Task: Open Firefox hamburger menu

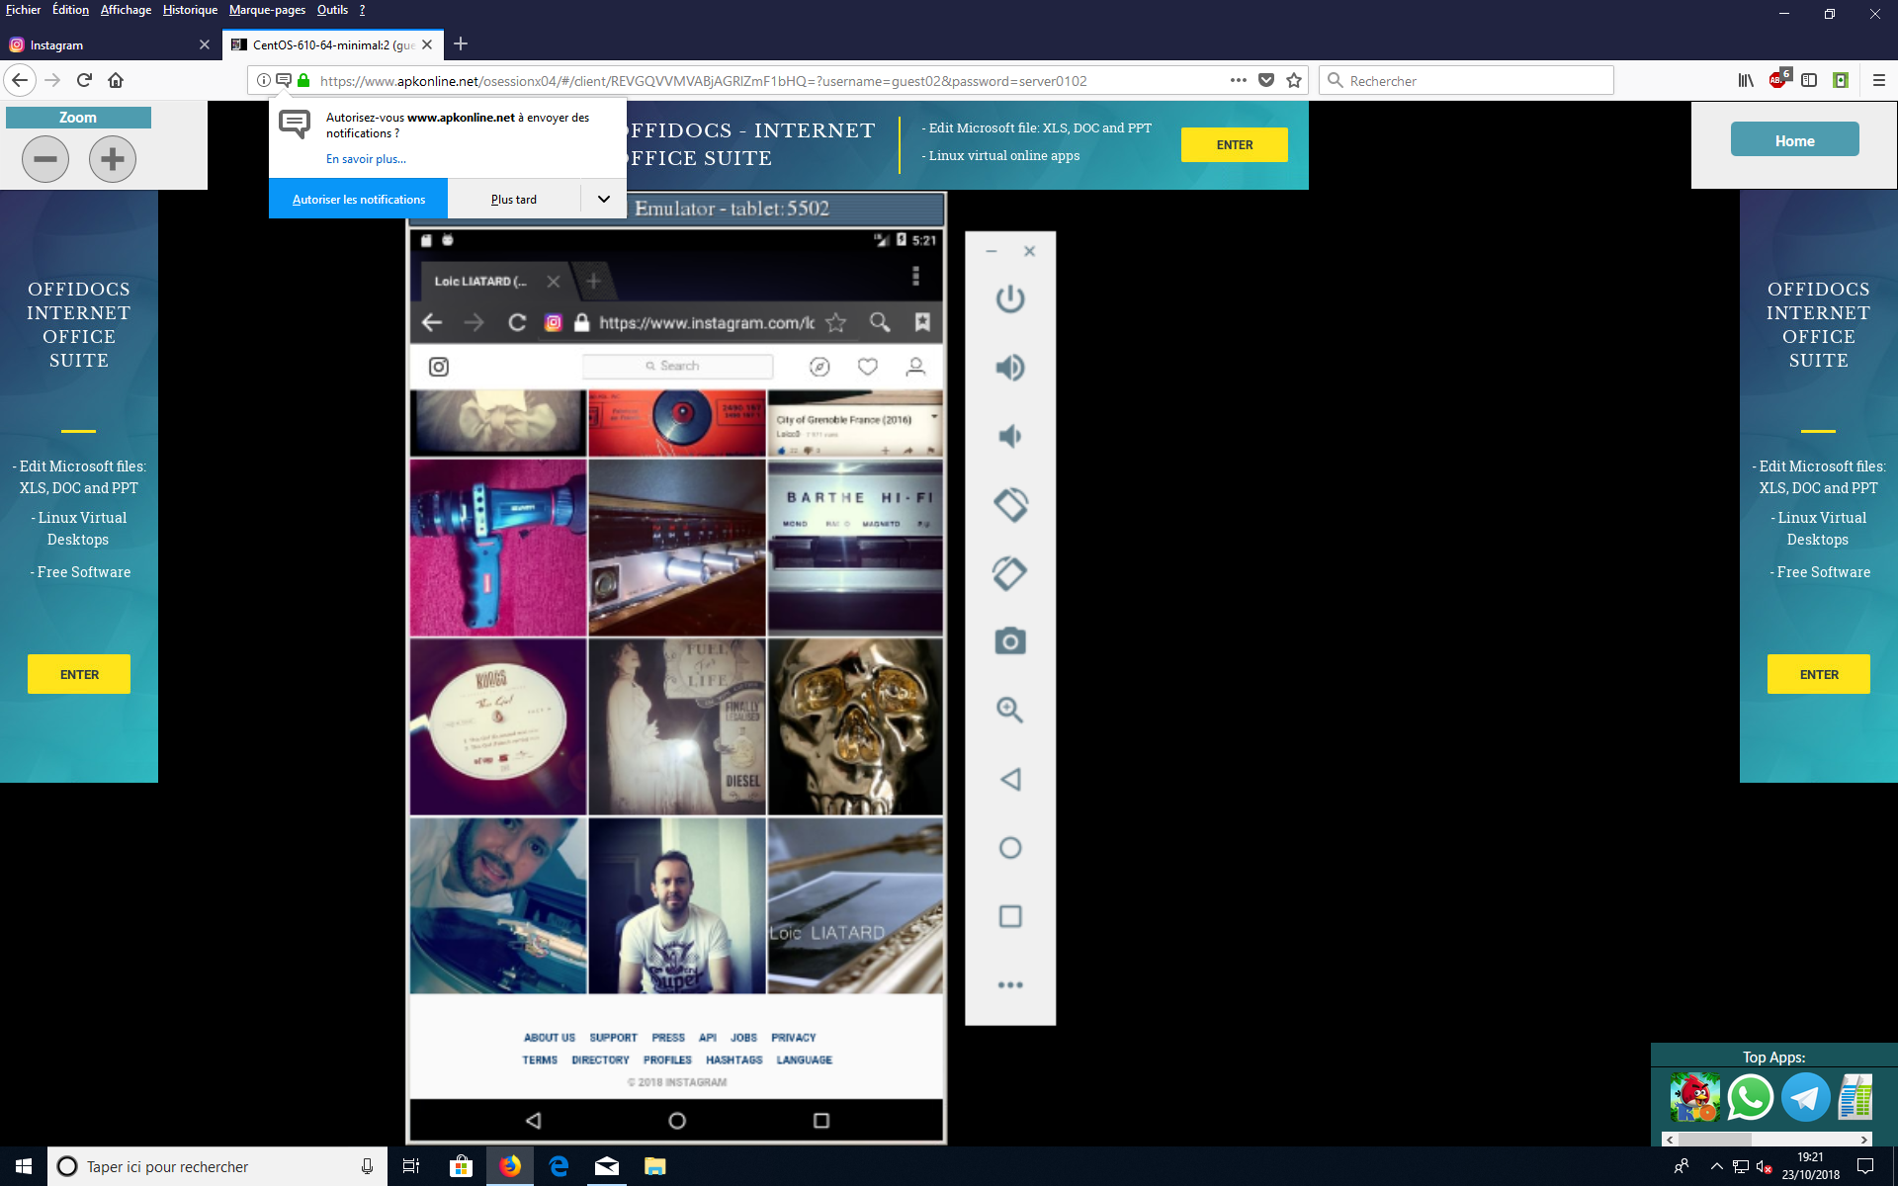Action: pyautogui.click(x=1879, y=80)
